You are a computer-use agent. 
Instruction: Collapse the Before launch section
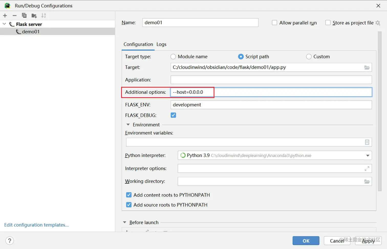125,222
